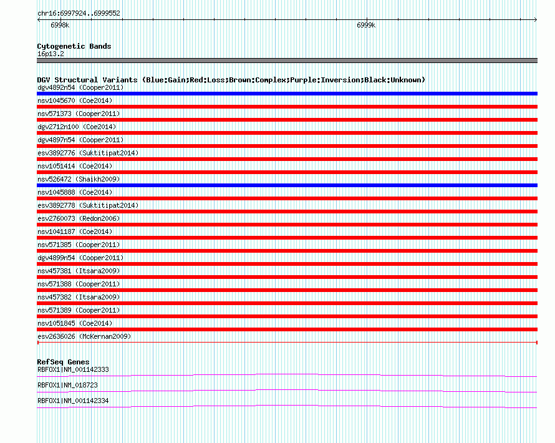555x443 pixels.
Task: Click the gray 16p13.2 cytogenetic band bar
Action: pos(287,61)
